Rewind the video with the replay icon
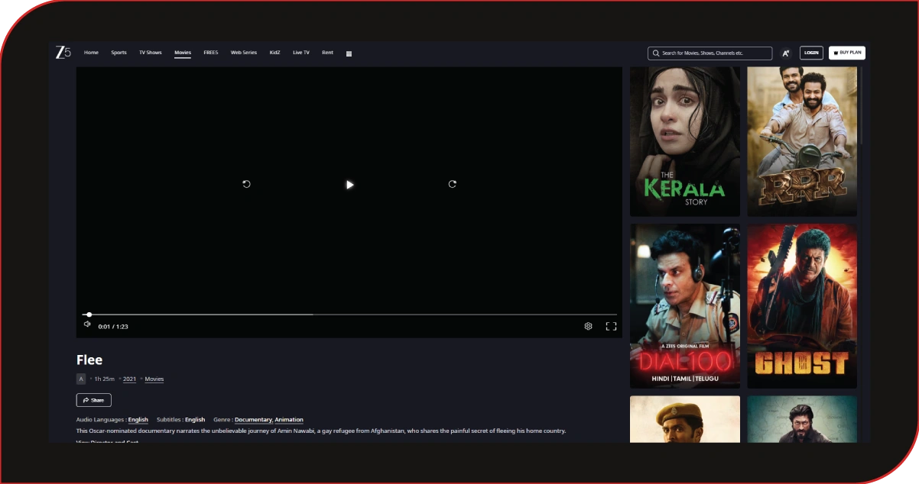 coord(246,184)
